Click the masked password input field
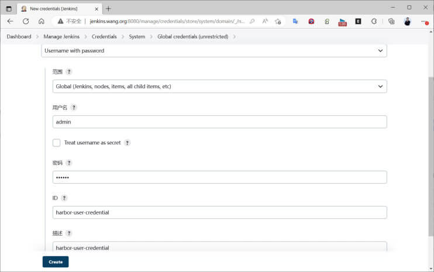Viewport: 434px width, 272px height. 220,177
